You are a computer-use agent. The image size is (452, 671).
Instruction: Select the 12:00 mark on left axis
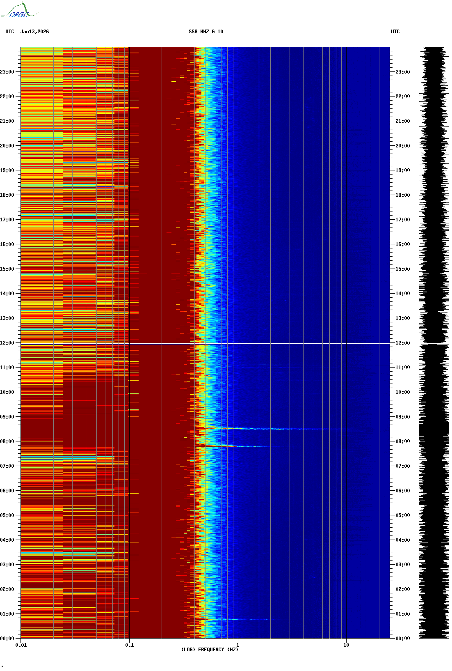tap(7, 343)
